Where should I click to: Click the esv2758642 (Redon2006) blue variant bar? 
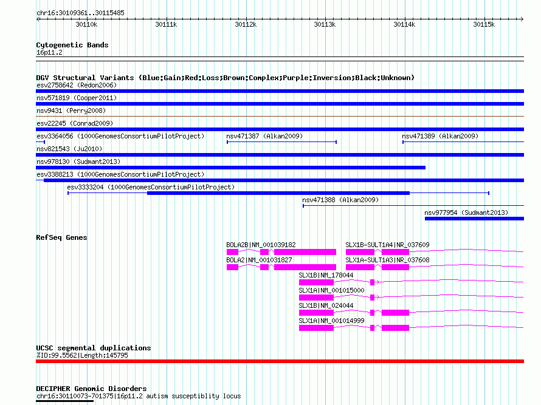pos(280,91)
